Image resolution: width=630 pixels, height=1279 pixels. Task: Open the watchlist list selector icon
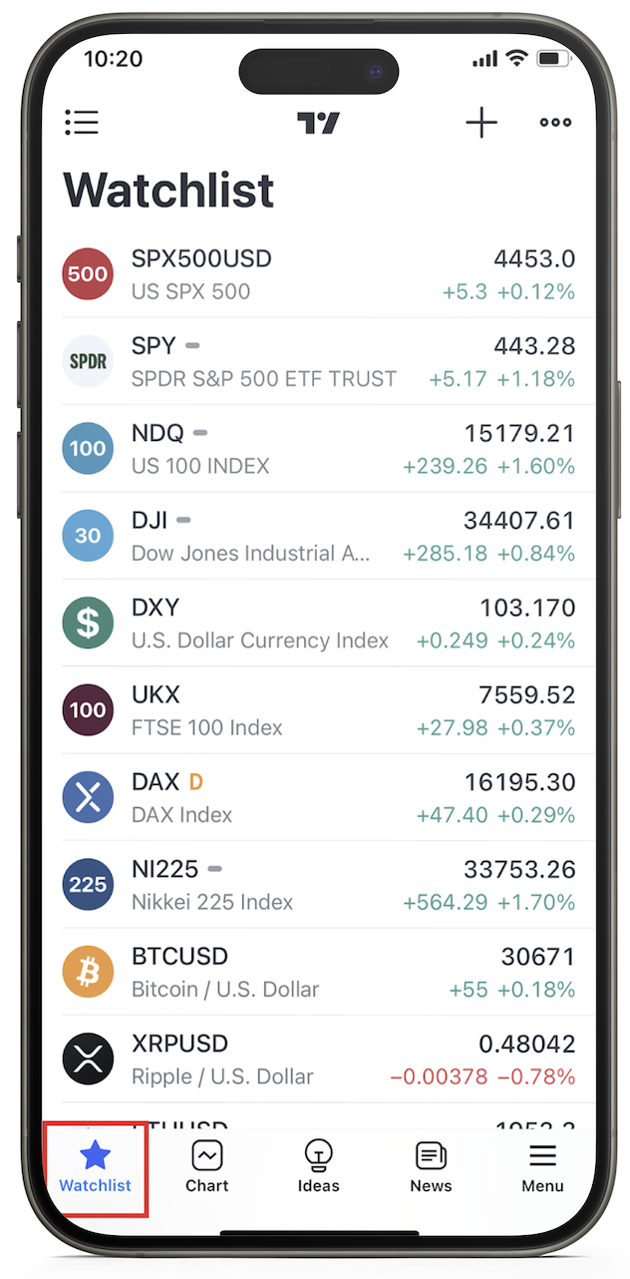(x=82, y=123)
